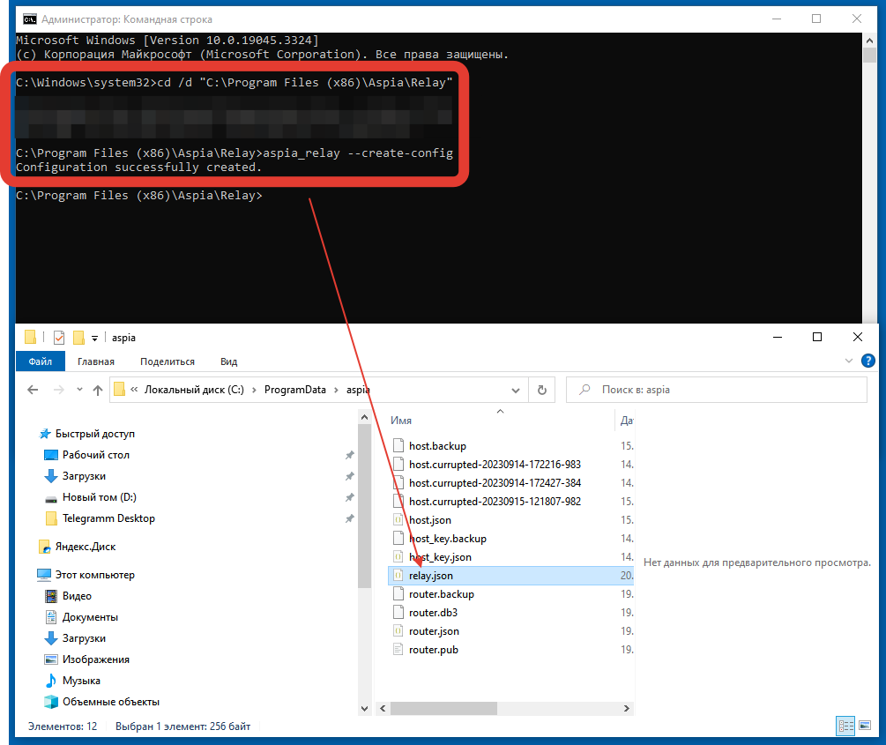Image resolution: width=886 pixels, height=745 pixels.
Task: Open recent locations dropdown arrow
Action: [x=78, y=390]
